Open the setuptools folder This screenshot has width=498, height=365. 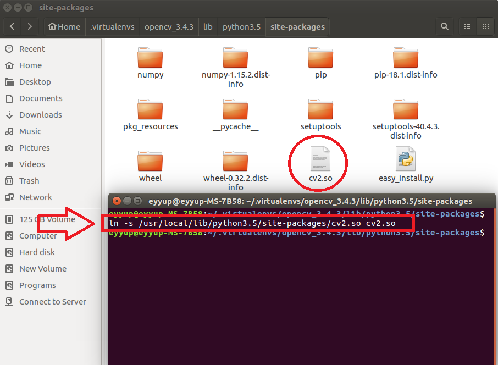[x=320, y=110]
